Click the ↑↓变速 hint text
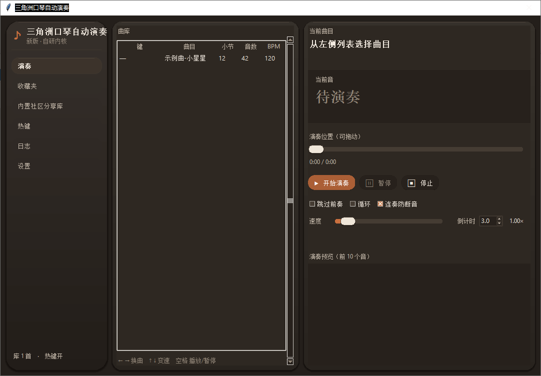Image resolution: width=541 pixels, height=376 pixels. pyautogui.click(x=159, y=360)
